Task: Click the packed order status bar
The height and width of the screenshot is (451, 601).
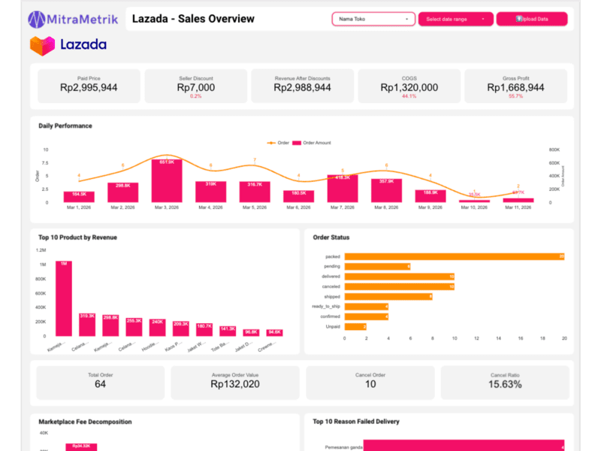Action: coord(454,256)
